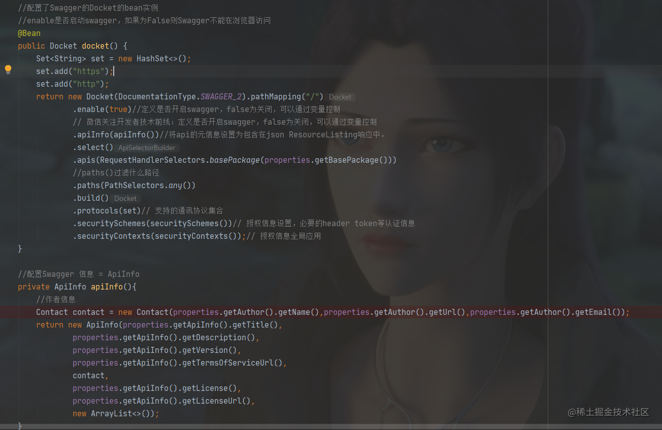
Task: Click the closing brace of the docket method
Action: pos(20,248)
